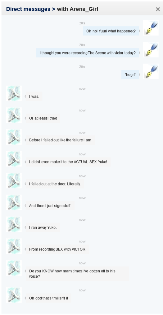Click the 'I failed out at the door. Literally.' message
Screen dimensions: 163x315
55,184
